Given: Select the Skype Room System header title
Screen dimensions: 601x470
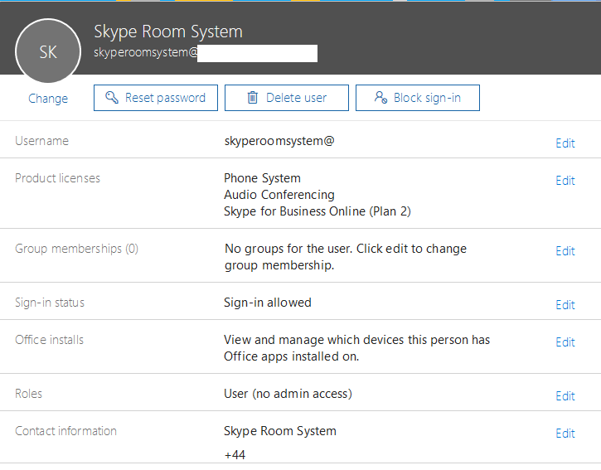Looking at the screenshot, I should pos(168,31).
